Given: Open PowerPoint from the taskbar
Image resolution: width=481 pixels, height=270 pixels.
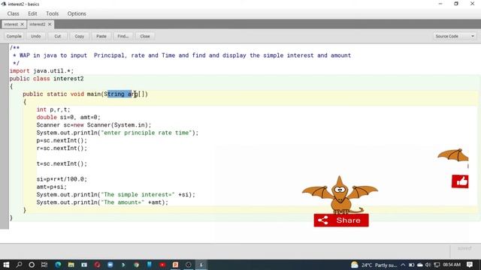Looking at the screenshot, I should click(x=175, y=265).
